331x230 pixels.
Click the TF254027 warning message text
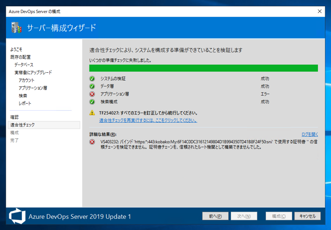pyautogui.click(x=148, y=113)
